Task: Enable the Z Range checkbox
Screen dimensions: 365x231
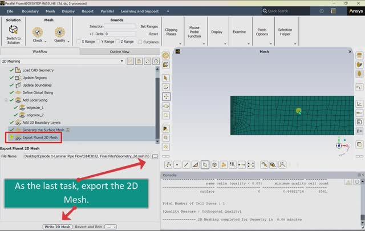Action: point(117,42)
